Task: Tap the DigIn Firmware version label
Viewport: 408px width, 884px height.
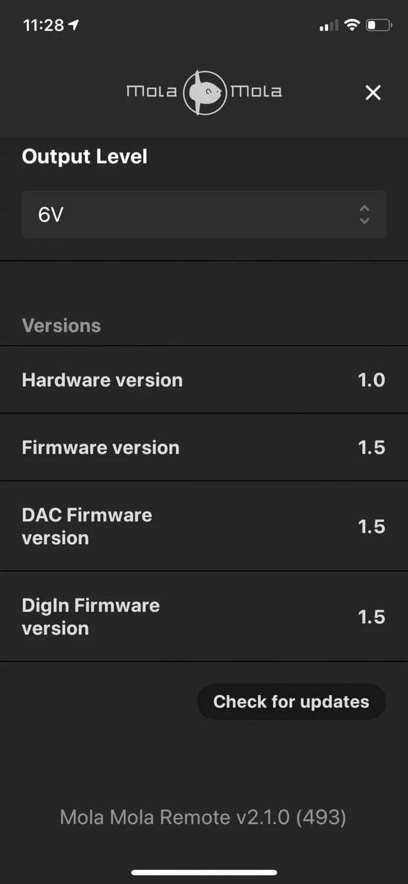Action: 91,616
